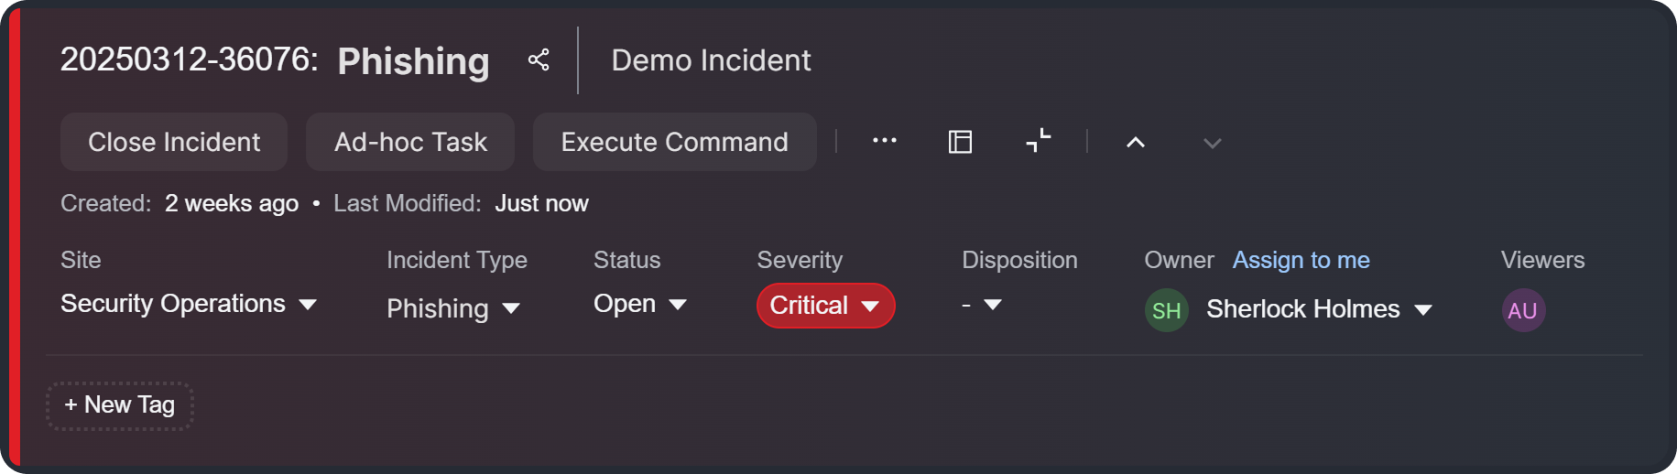Add a tag with + New Tag
This screenshot has width=1677, height=474.
[x=120, y=405]
